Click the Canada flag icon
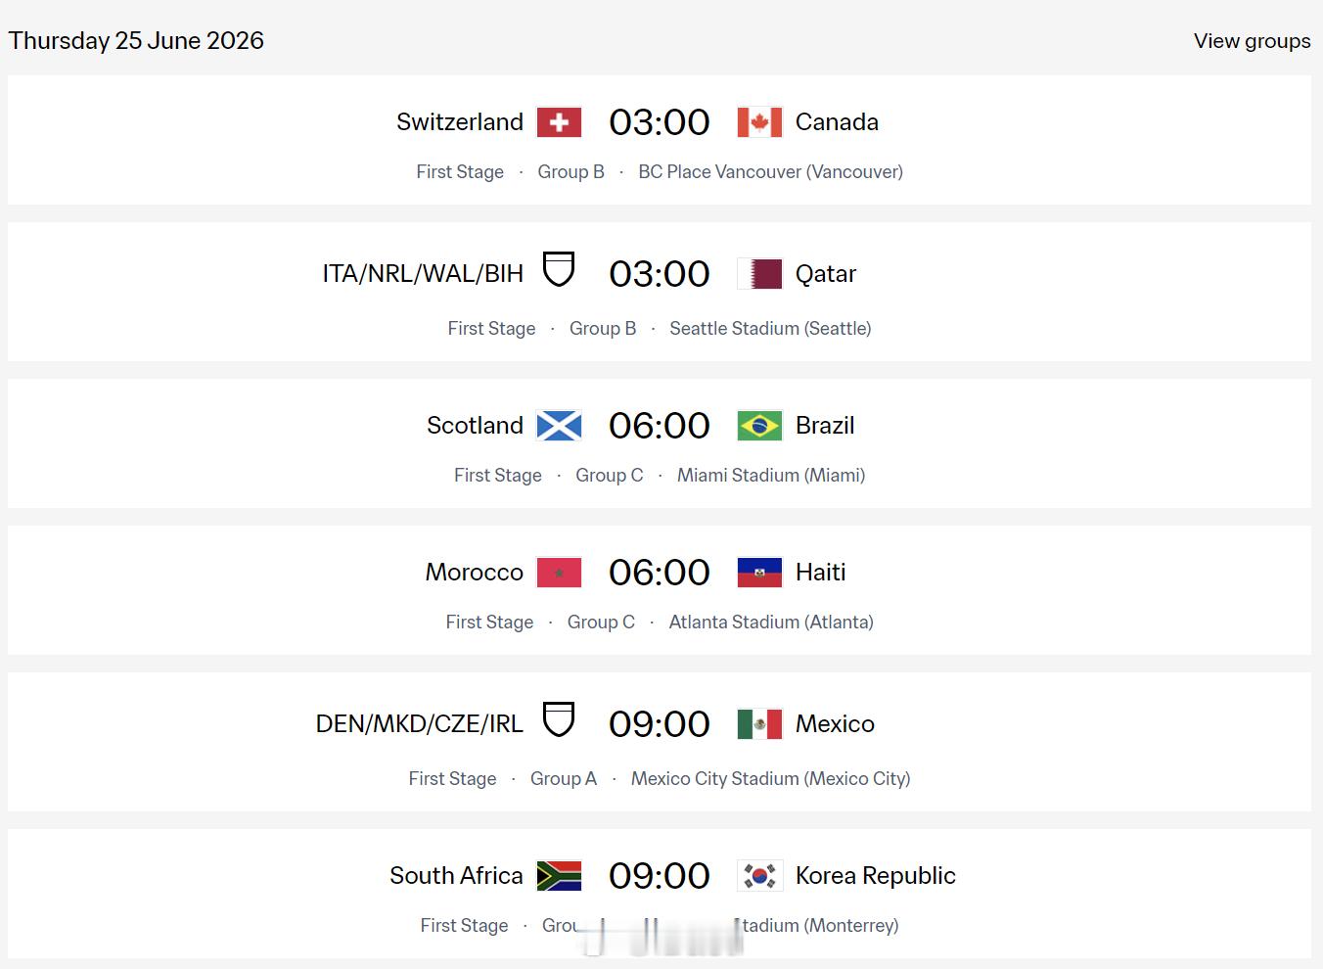Screen dimensions: 1323x969 point(759,122)
